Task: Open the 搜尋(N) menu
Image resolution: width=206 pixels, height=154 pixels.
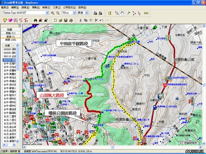Action: tap(25, 7)
